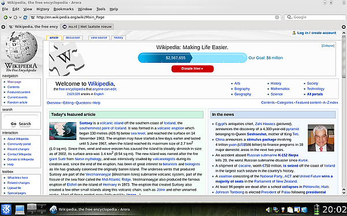Switch to the nu.nl tab
The height and width of the screenshot is (216, 347).
(x=87, y=26)
